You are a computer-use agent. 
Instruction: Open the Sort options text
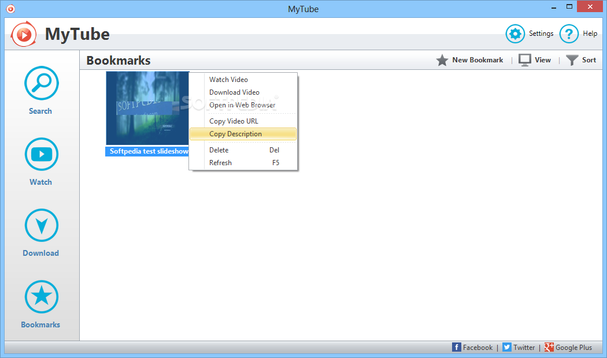[589, 60]
